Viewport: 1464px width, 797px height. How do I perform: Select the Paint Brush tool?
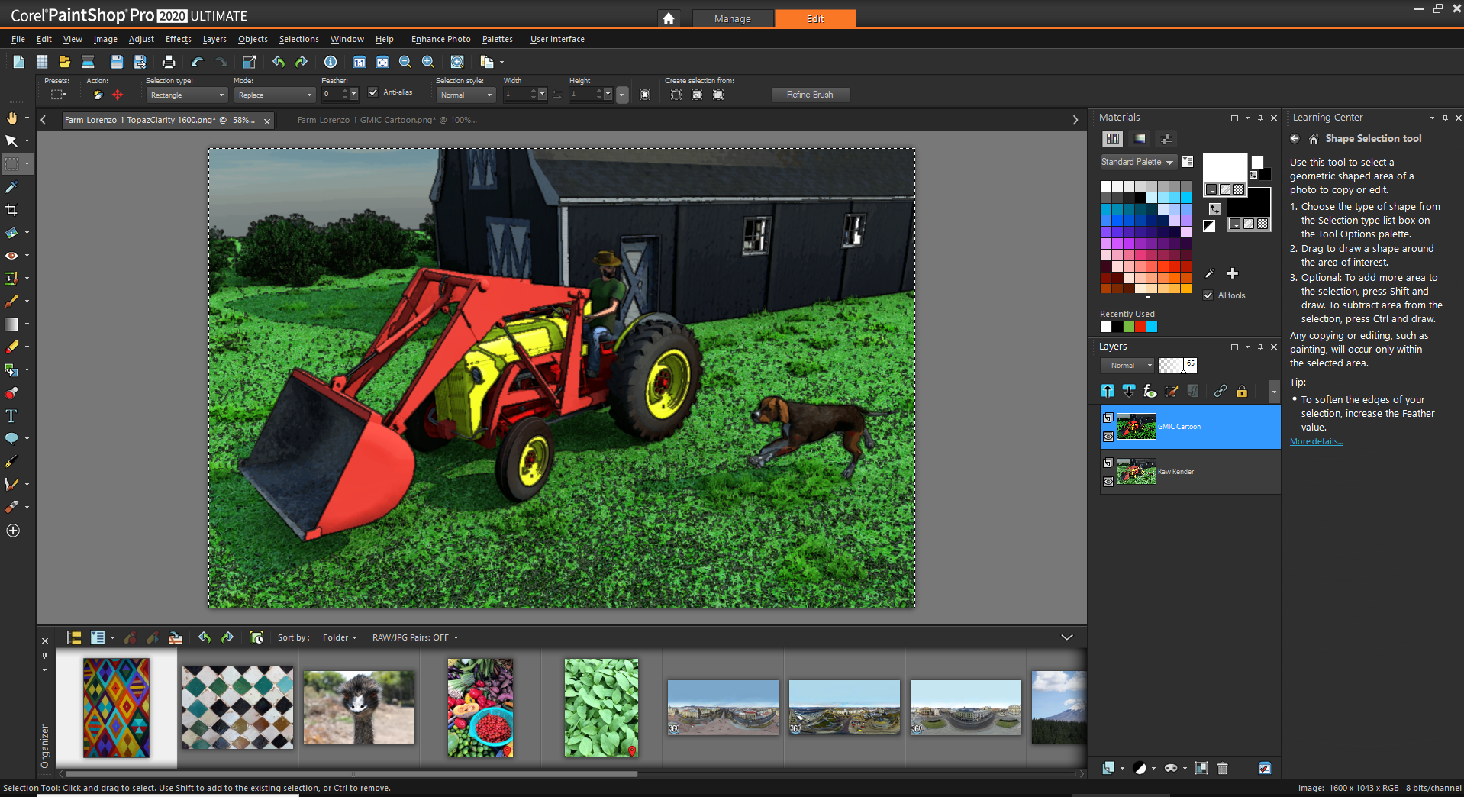pos(11,301)
